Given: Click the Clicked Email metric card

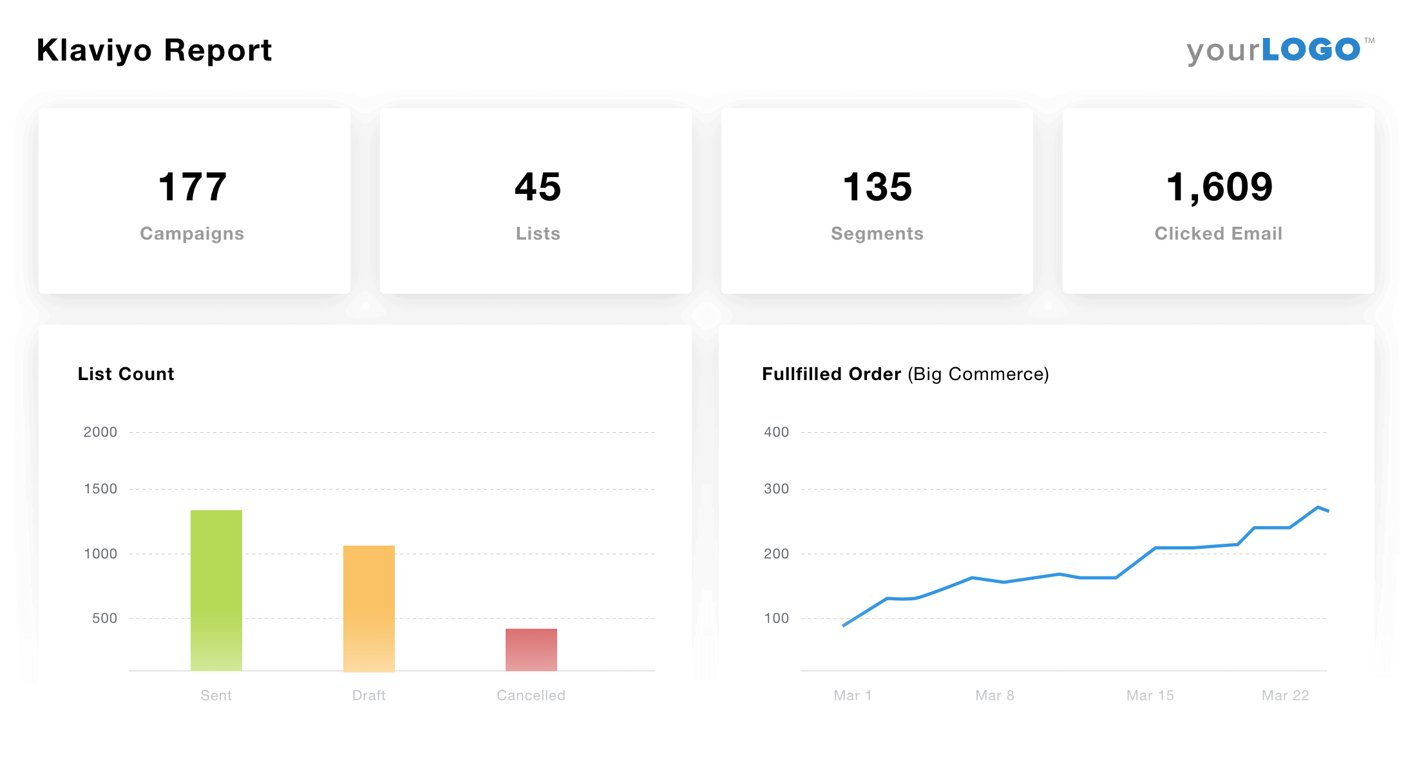Looking at the screenshot, I should pos(1217,201).
